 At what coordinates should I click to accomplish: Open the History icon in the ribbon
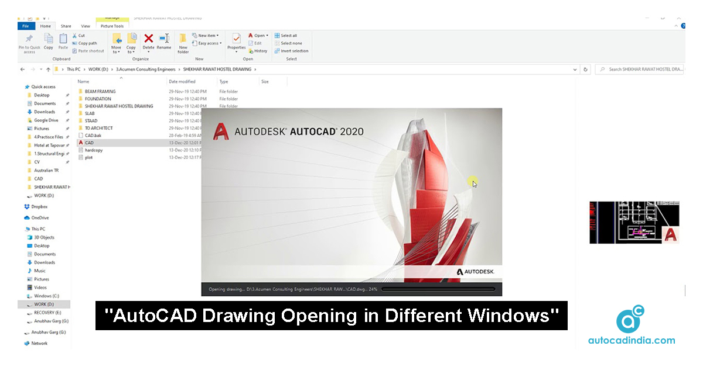point(260,51)
